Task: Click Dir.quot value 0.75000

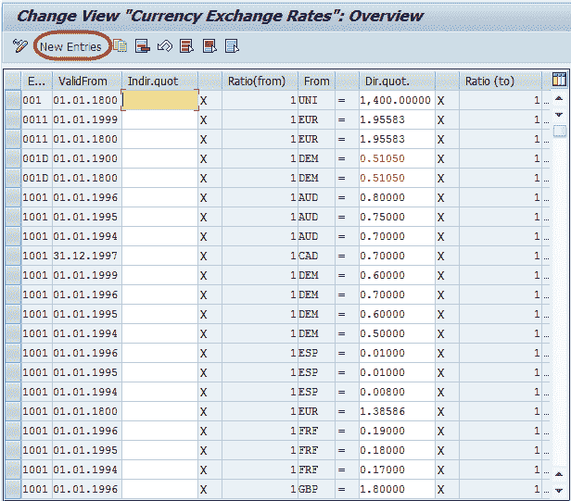Action: click(x=397, y=217)
